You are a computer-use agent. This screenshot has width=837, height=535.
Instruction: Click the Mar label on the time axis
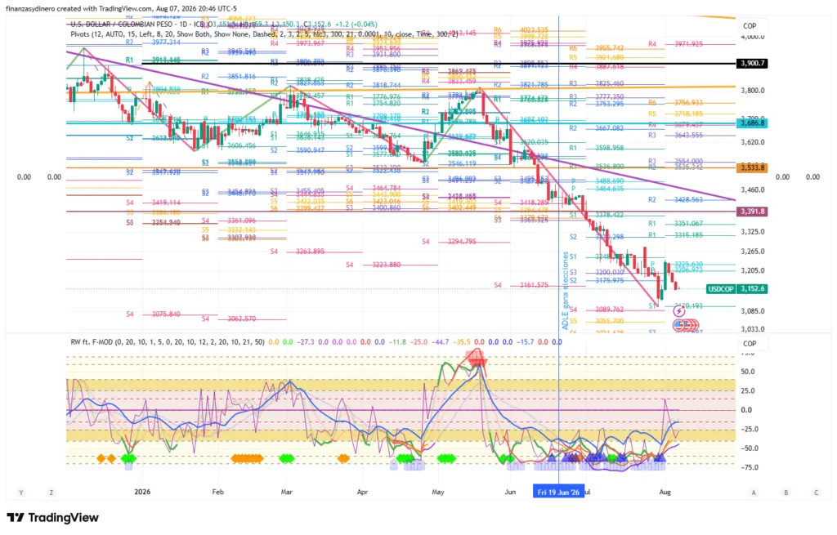click(287, 492)
